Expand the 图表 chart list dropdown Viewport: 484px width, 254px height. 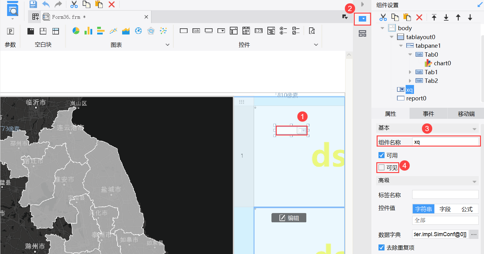(168, 45)
